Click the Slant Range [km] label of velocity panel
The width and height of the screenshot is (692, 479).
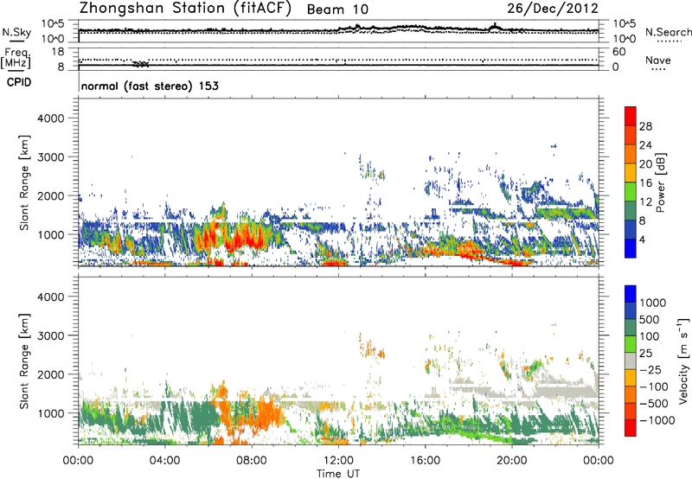point(24,361)
